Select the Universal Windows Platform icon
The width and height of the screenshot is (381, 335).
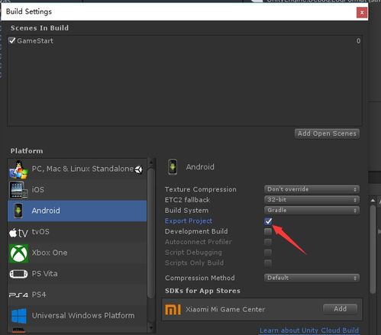coord(19,316)
